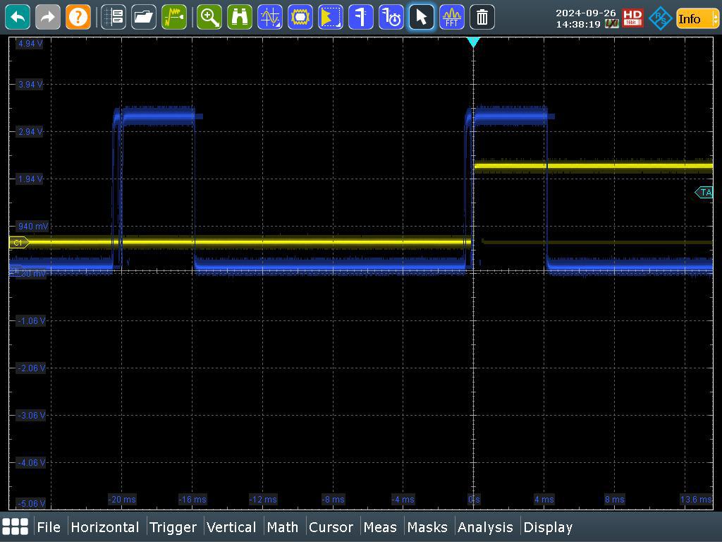Open the Meas menu
This screenshot has height=542, width=722.
[x=380, y=527]
